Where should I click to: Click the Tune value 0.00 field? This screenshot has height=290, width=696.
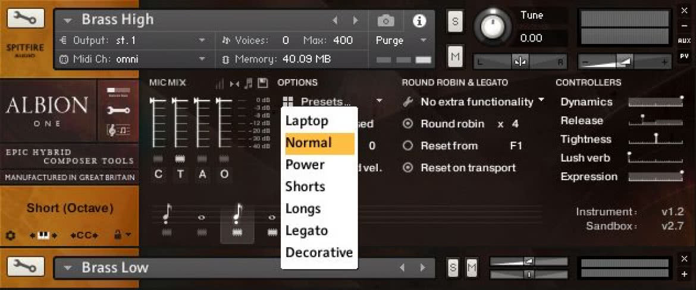pos(542,39)
